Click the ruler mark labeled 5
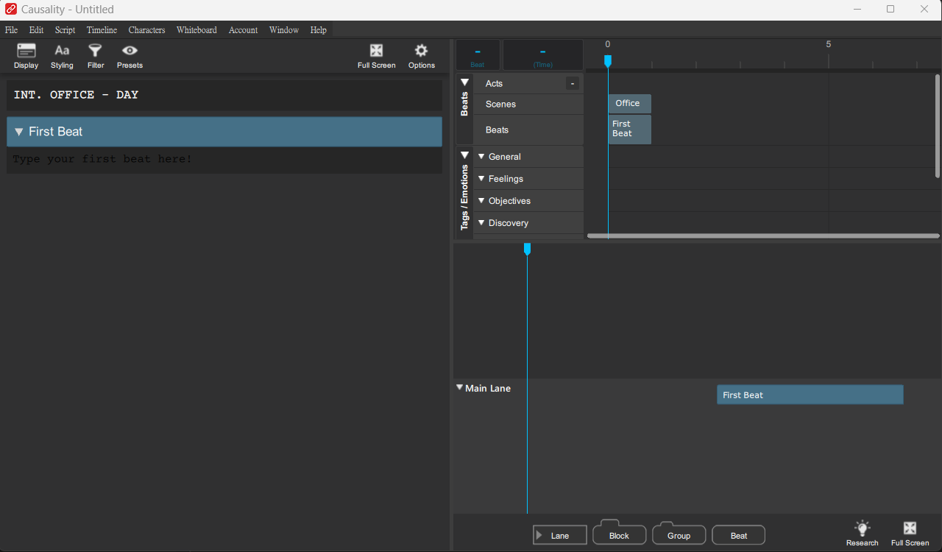The height and width of the screenshot is (552, 942). click(x=829, y=44)
